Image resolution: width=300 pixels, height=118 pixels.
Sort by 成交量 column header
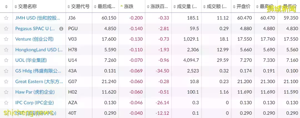[185, 7]
